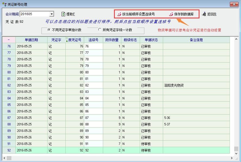
Task: Click 保存到数据库 button label
Action: 184,14
